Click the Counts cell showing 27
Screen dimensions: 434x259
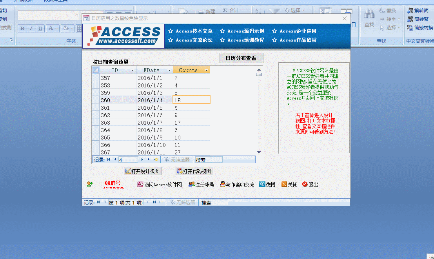[191, 152]
